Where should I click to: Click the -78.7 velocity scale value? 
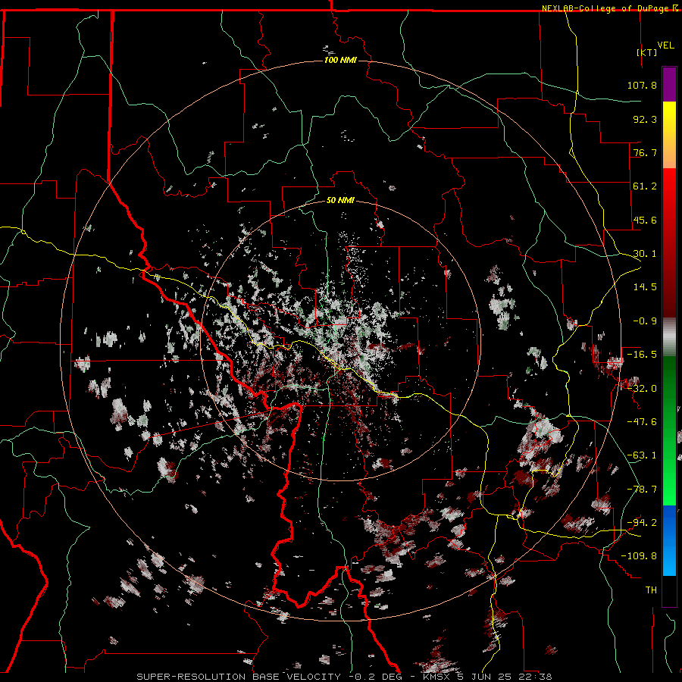[x=642, y=490]
